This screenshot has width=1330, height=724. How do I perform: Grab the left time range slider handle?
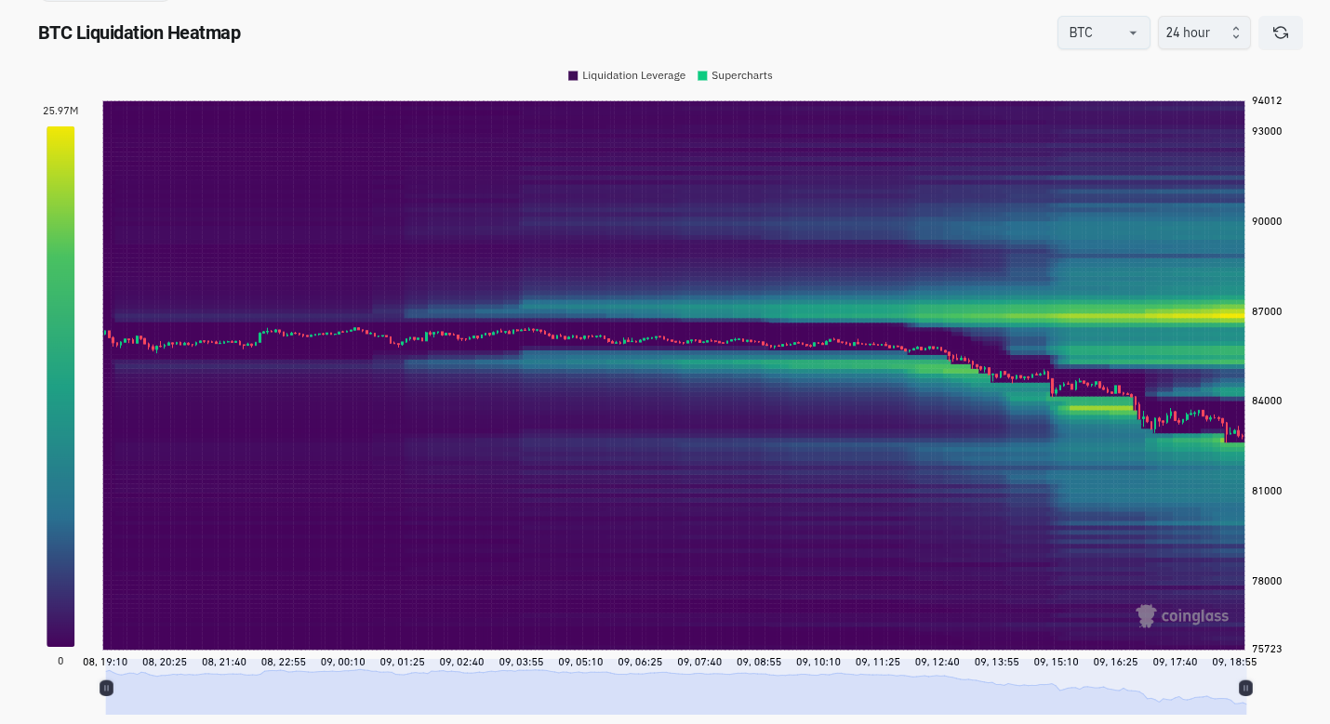click(106, 688)
